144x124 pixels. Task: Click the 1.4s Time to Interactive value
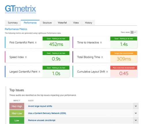click(x=124, y=44)
